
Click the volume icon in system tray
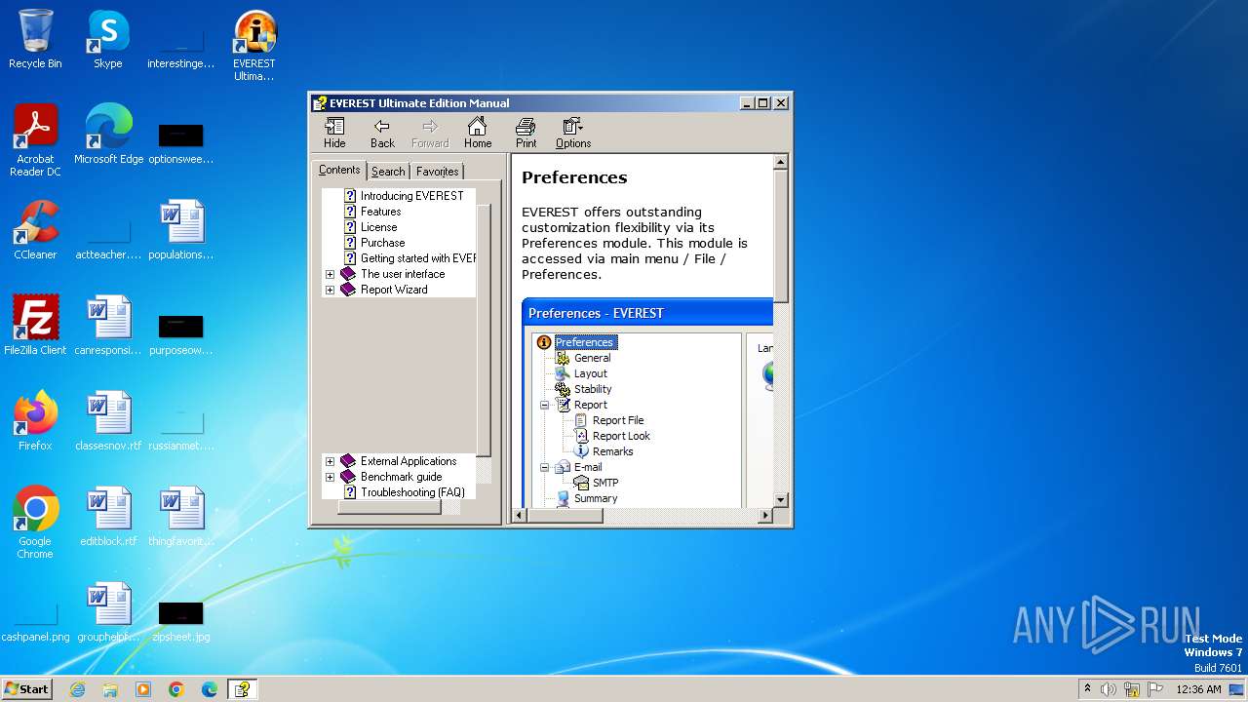pos(1109,689)
